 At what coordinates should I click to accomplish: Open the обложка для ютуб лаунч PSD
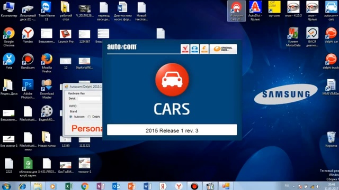coord(28,167)
